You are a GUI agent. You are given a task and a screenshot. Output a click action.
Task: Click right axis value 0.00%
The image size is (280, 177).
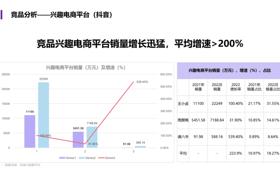pos(165,148)
